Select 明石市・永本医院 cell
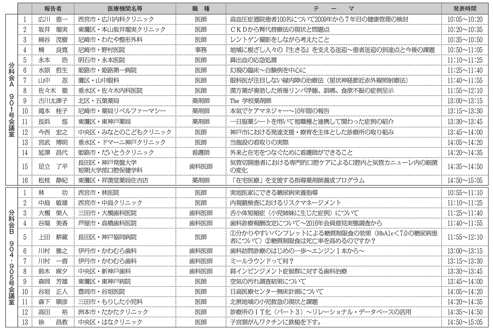Screen dimensions: 493x331 [102, 60]
